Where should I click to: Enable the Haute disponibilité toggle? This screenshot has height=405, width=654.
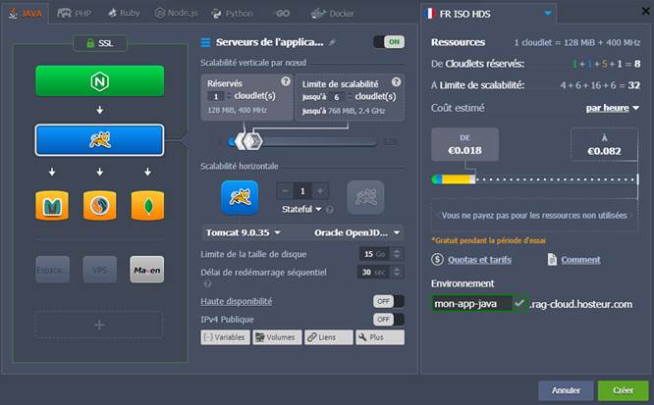[388, 301]
